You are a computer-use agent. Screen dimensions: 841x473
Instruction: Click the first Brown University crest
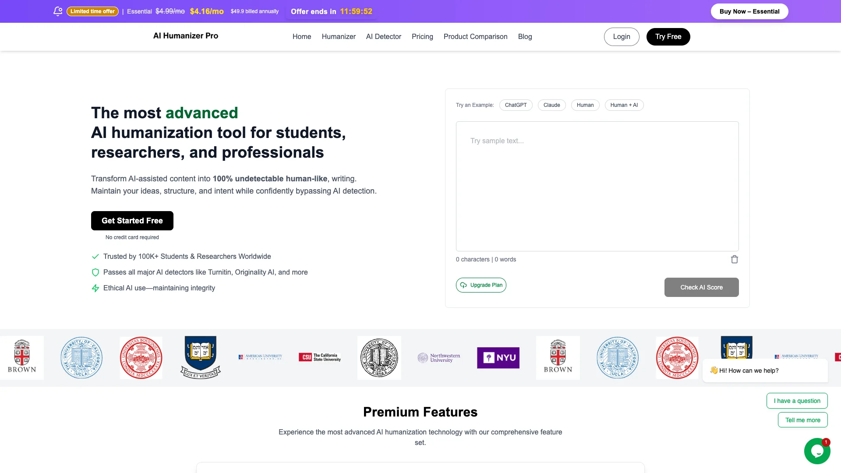click(22, 357)
